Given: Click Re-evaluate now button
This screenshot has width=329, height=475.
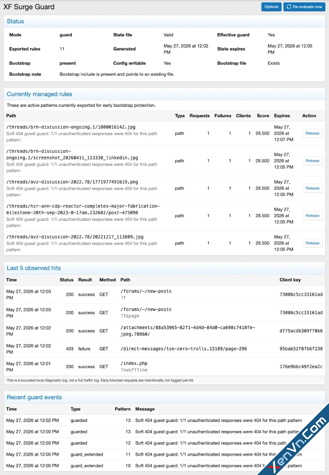Looking at the screenshot, I should point(304,7).
